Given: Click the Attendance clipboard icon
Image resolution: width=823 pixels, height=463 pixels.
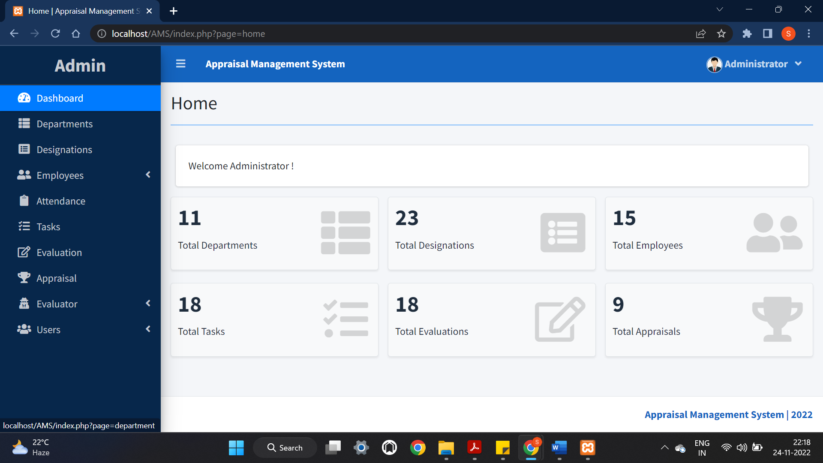Looking at the screenshot, I should (x=24, y=201).
